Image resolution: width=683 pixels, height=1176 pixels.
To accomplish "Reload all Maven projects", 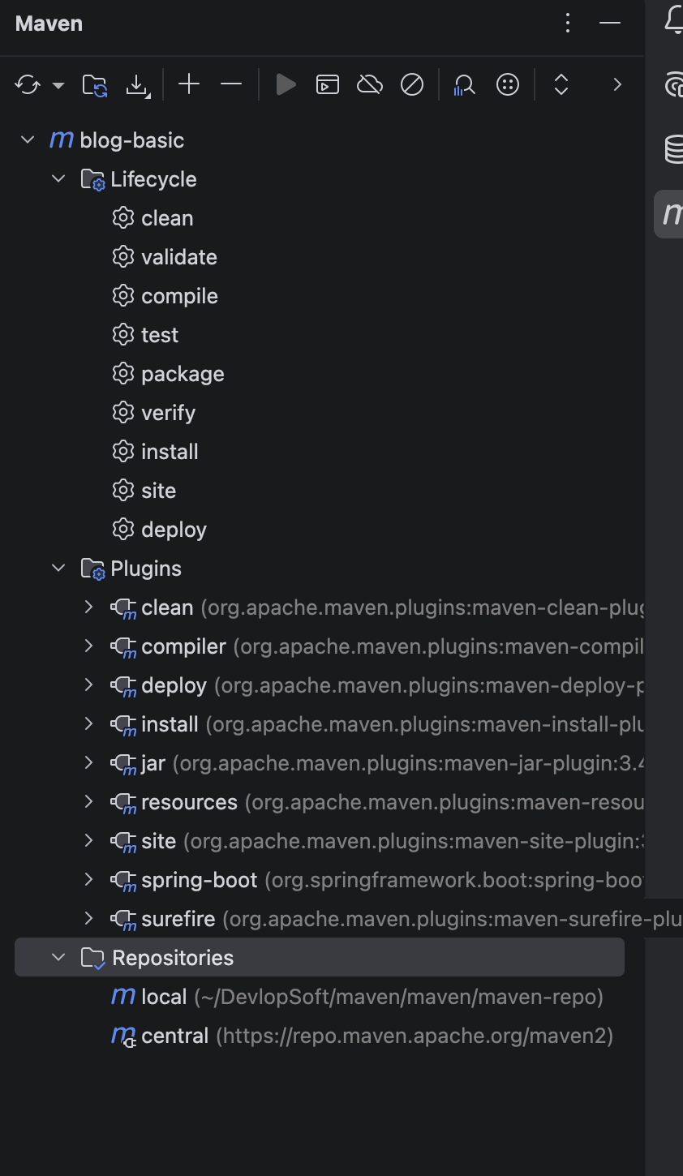I will [26, 84].
